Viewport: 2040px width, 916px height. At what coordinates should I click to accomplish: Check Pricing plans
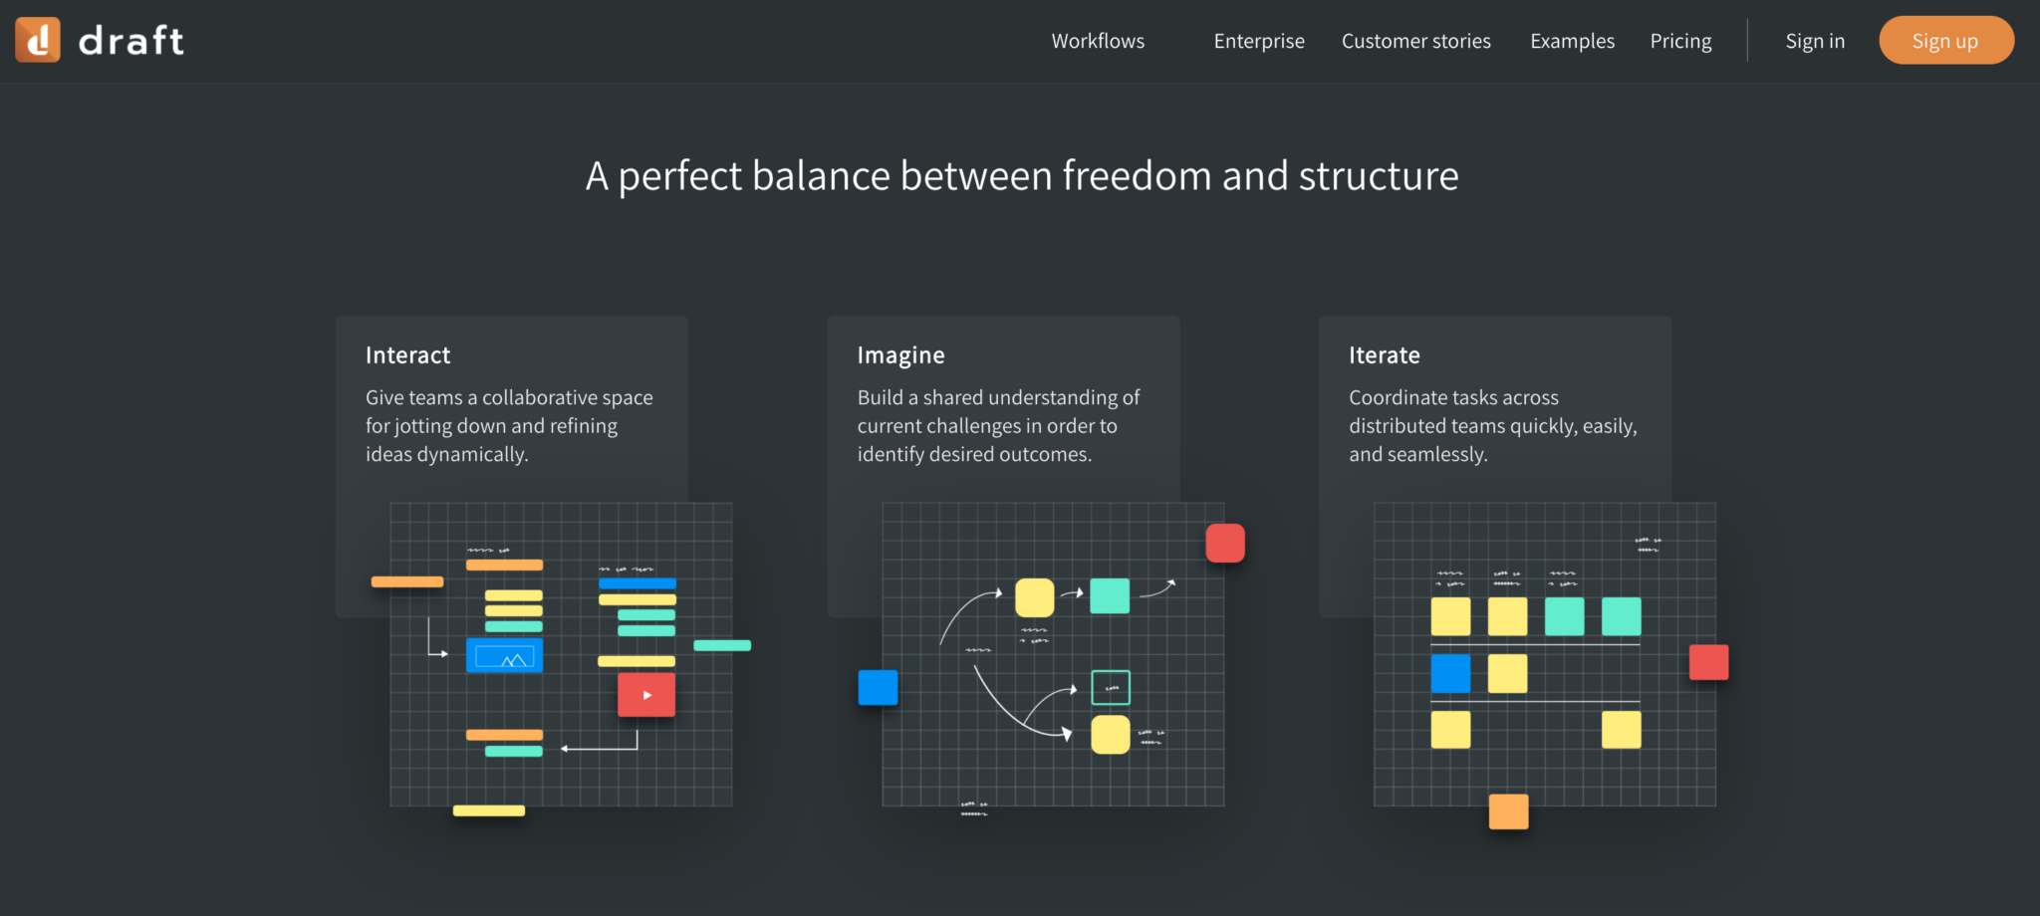pyautogui.click(x=1680, y=41)
